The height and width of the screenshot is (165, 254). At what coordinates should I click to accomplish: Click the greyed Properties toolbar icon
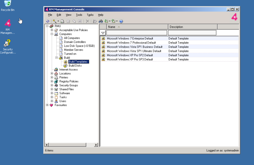(x=68, y=21)
